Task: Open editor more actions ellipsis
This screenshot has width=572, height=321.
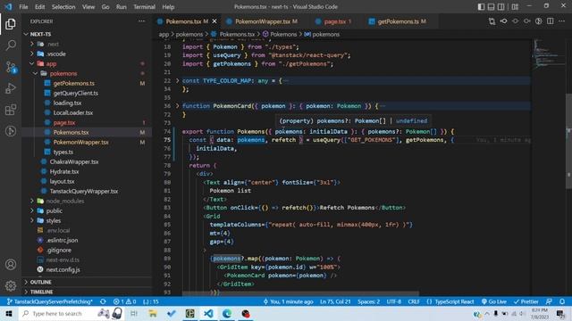Action: (562, 21)
